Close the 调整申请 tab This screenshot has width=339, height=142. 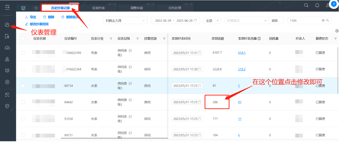[x=153, y=4]
